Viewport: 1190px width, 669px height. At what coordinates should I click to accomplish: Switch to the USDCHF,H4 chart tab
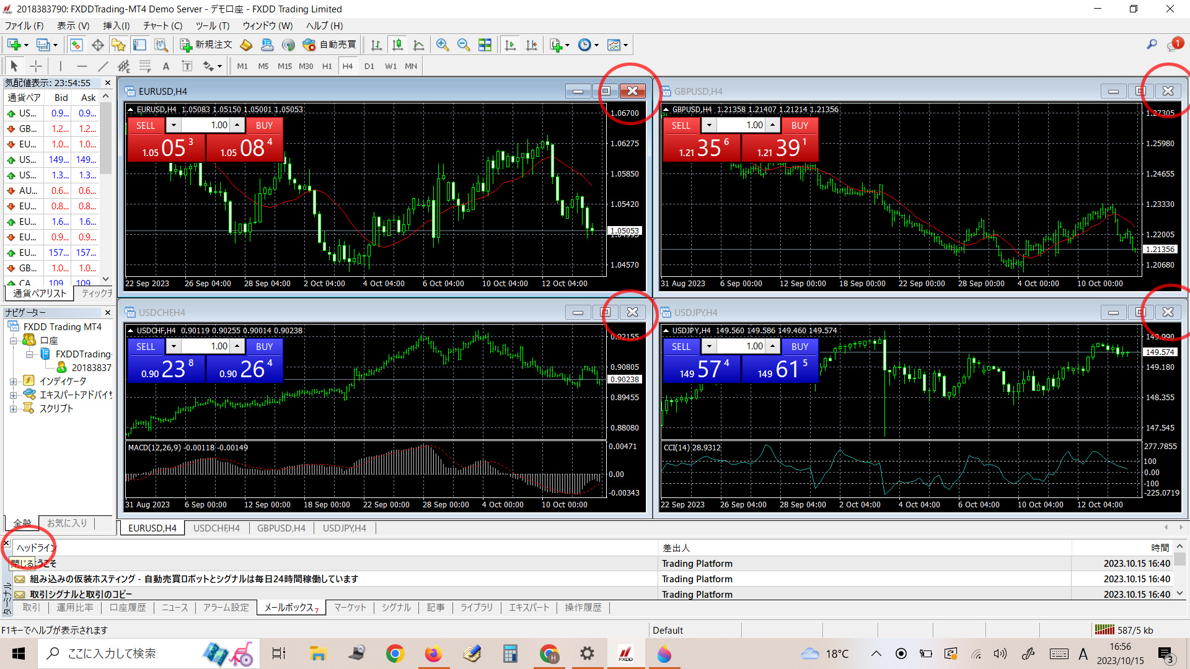216,528
